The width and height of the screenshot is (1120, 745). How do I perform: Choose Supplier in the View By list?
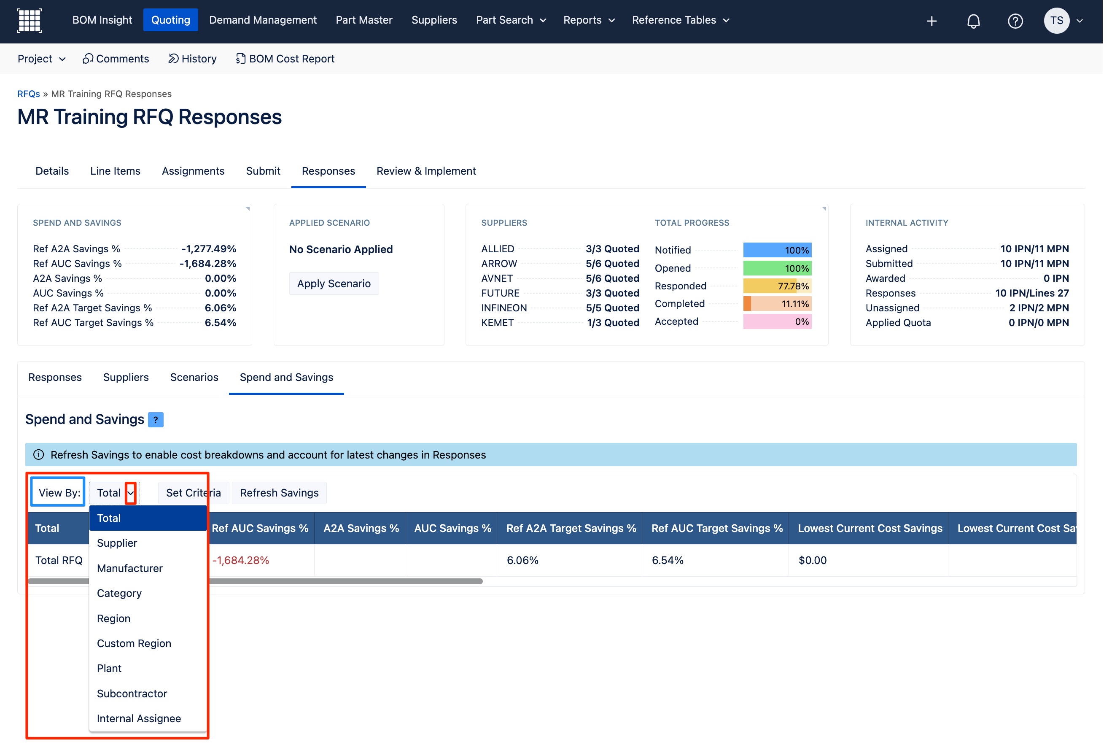pos(148,543)
